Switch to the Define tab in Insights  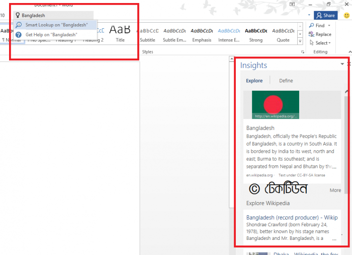(286, 81)
